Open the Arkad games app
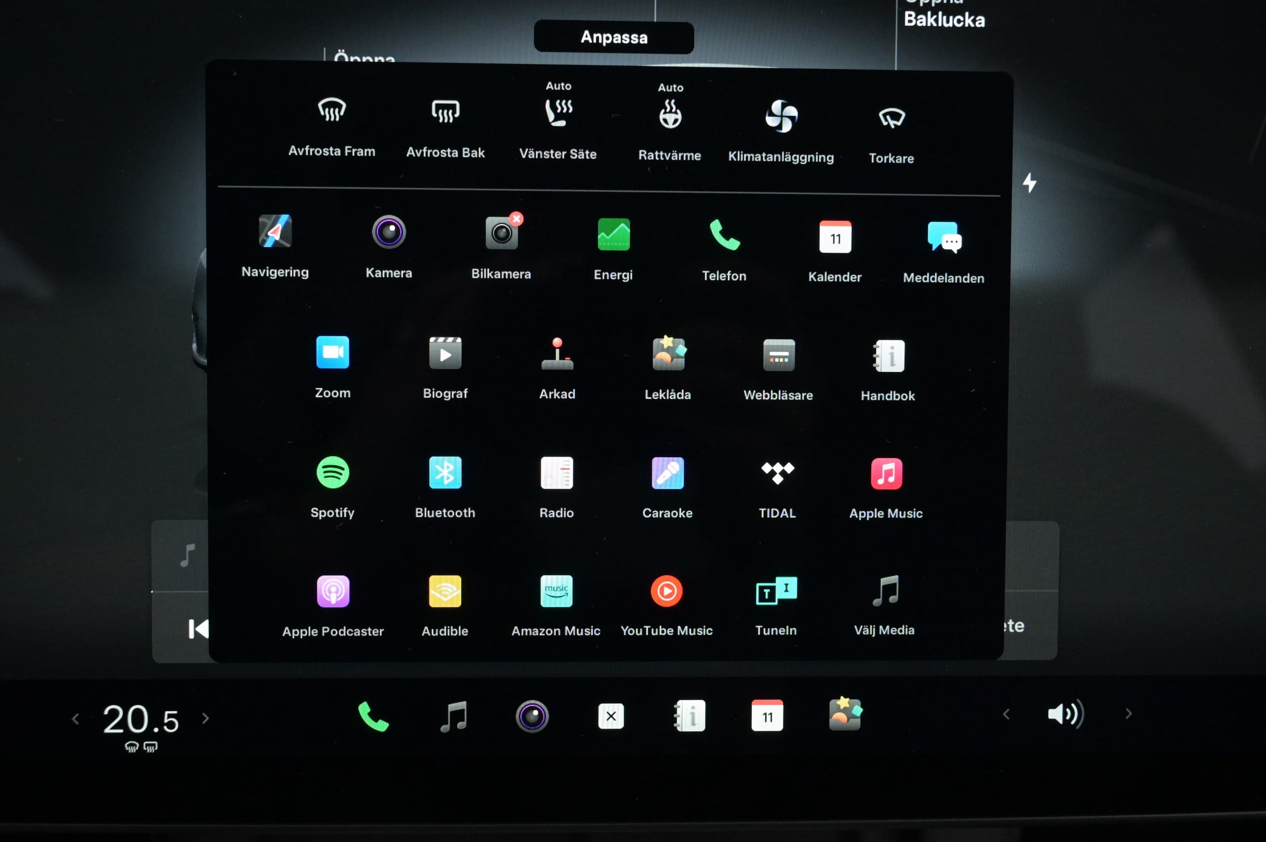1266x842 pixels. coord(558,354)
